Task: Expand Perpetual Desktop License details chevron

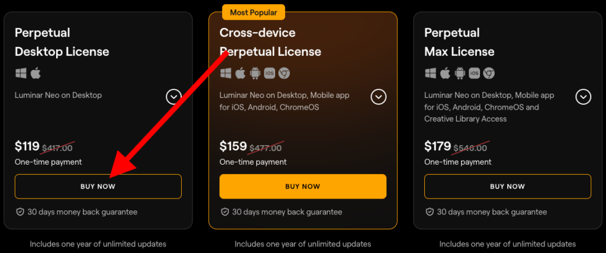Action: click(173, 97)
